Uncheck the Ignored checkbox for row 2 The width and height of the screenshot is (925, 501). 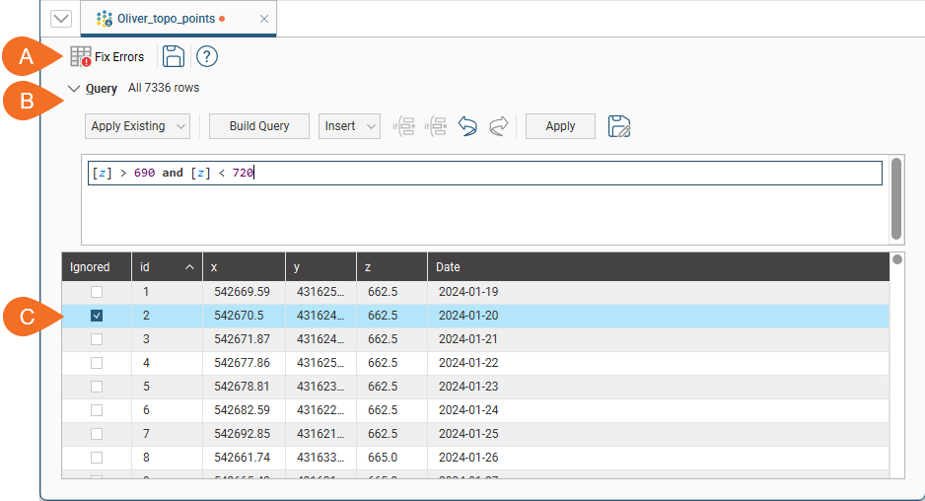(x=97, y=316)
